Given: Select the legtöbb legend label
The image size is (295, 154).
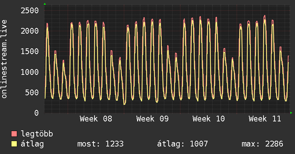Looking at the screenshot, I should tap(37, 134).
